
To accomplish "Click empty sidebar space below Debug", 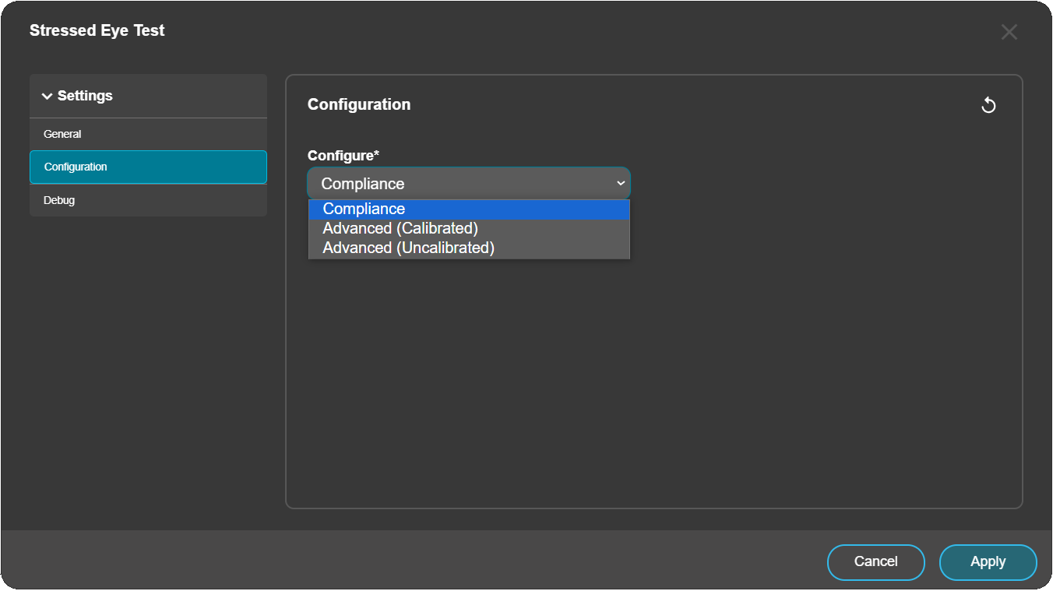I will click(x=148, y=350).
